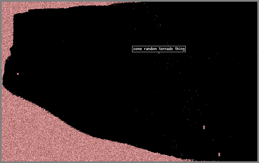Click the 'some random tornado thing' sign
Viewport: 259px width, 163px height.
pyautogui.click(x=159, y=49)
